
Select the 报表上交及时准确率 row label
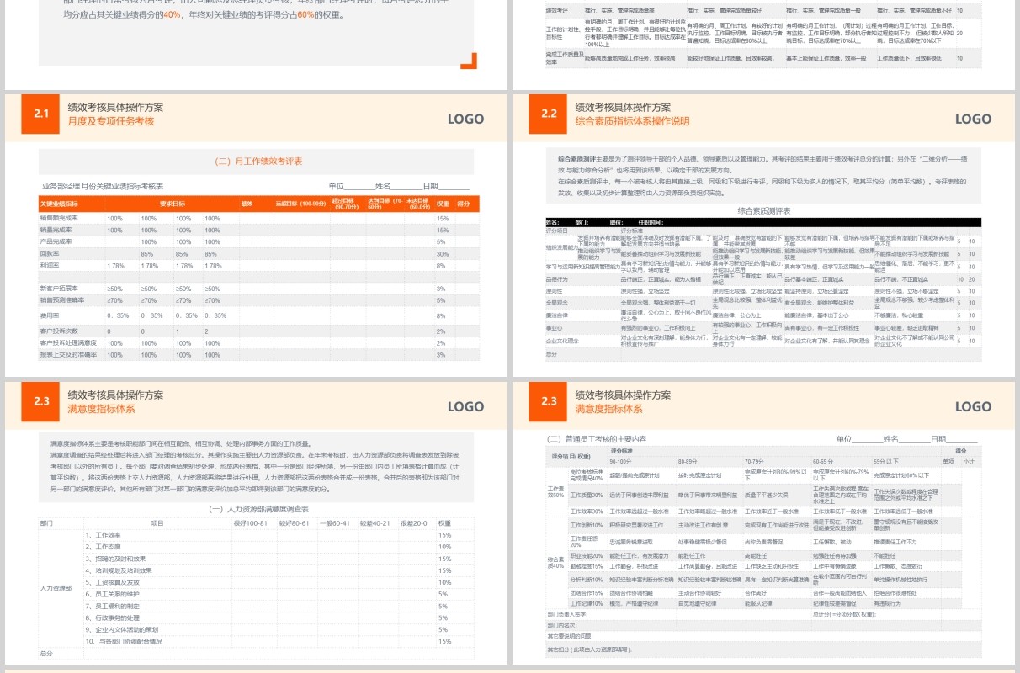coord(67,355)
